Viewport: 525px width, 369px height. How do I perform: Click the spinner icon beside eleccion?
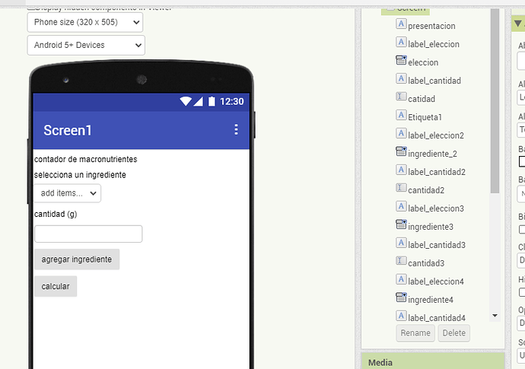pyautogui.click(x=401, y=60)
